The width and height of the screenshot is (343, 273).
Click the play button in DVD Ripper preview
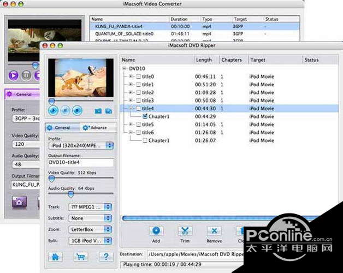point(54,110)
